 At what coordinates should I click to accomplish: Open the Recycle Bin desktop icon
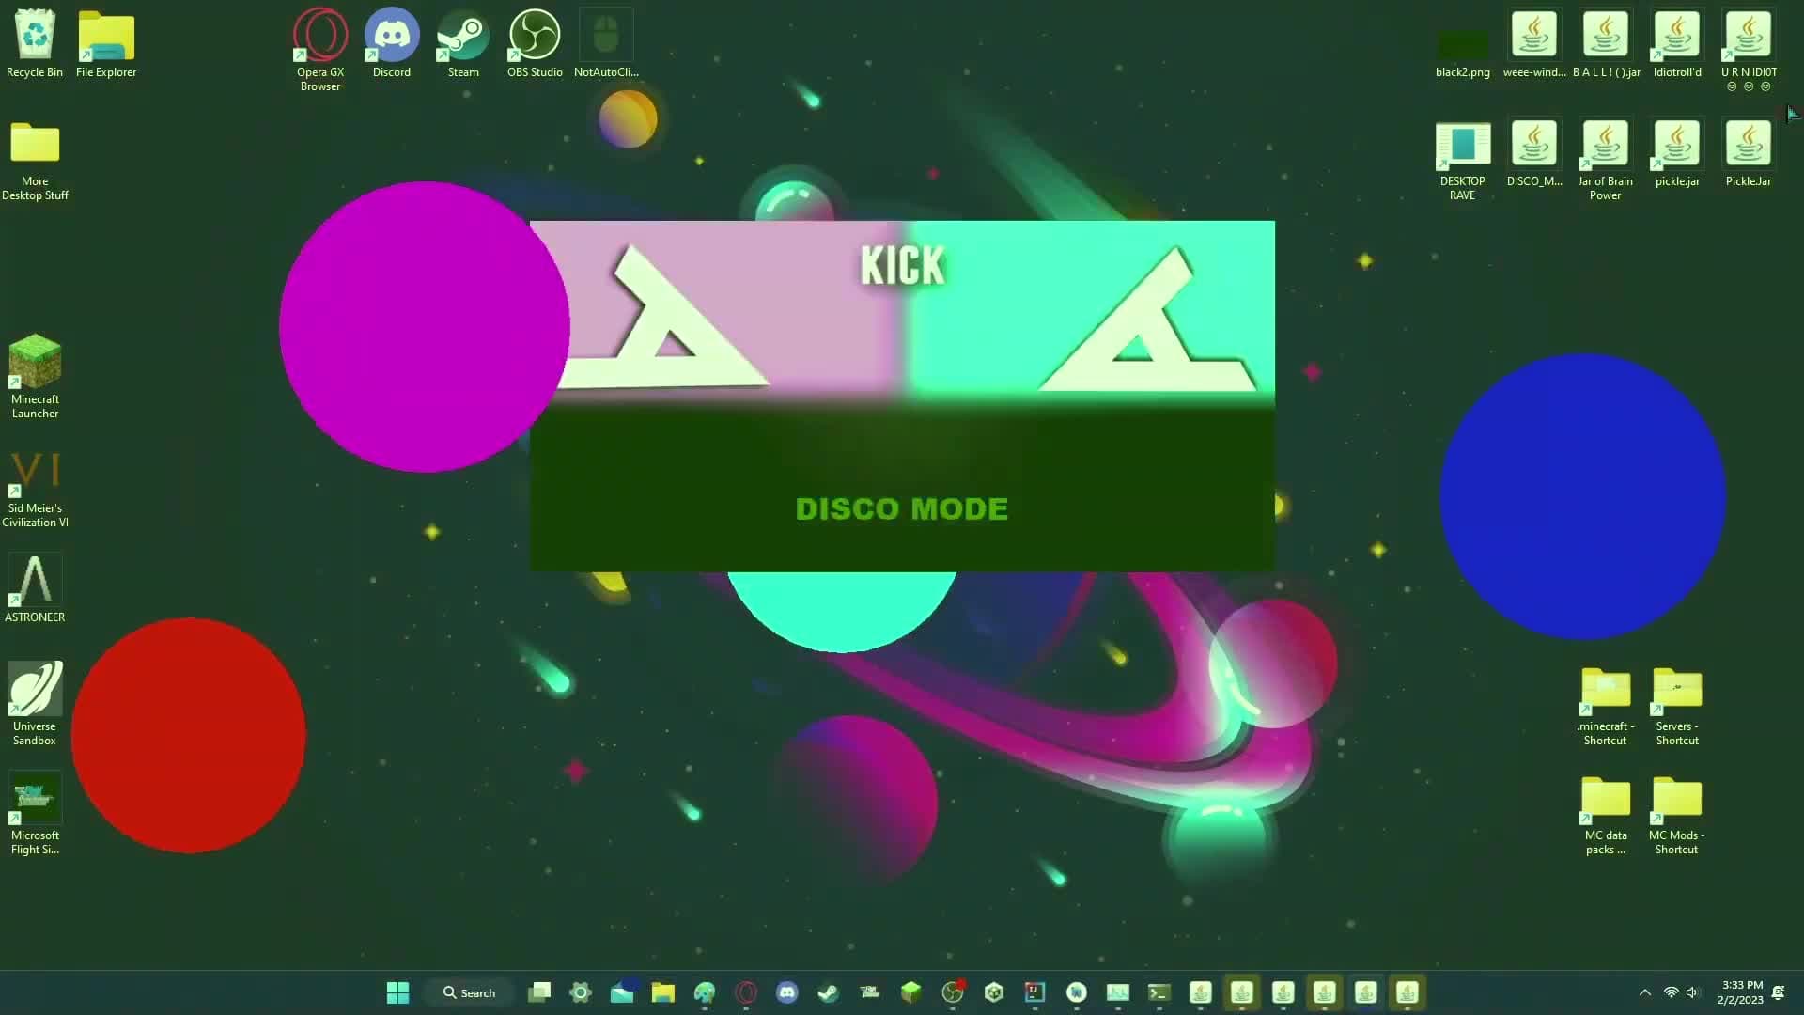point(35,44)
